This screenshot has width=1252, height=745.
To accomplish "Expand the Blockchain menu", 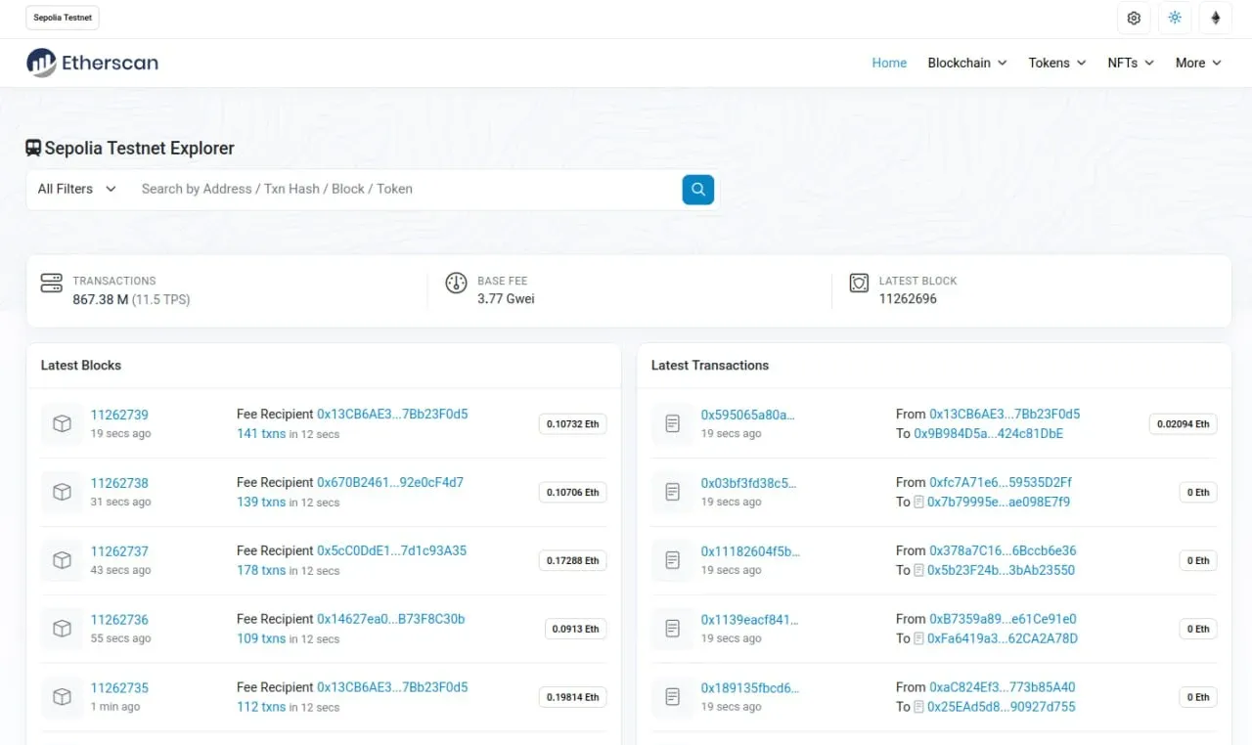I will coord(966,63).
